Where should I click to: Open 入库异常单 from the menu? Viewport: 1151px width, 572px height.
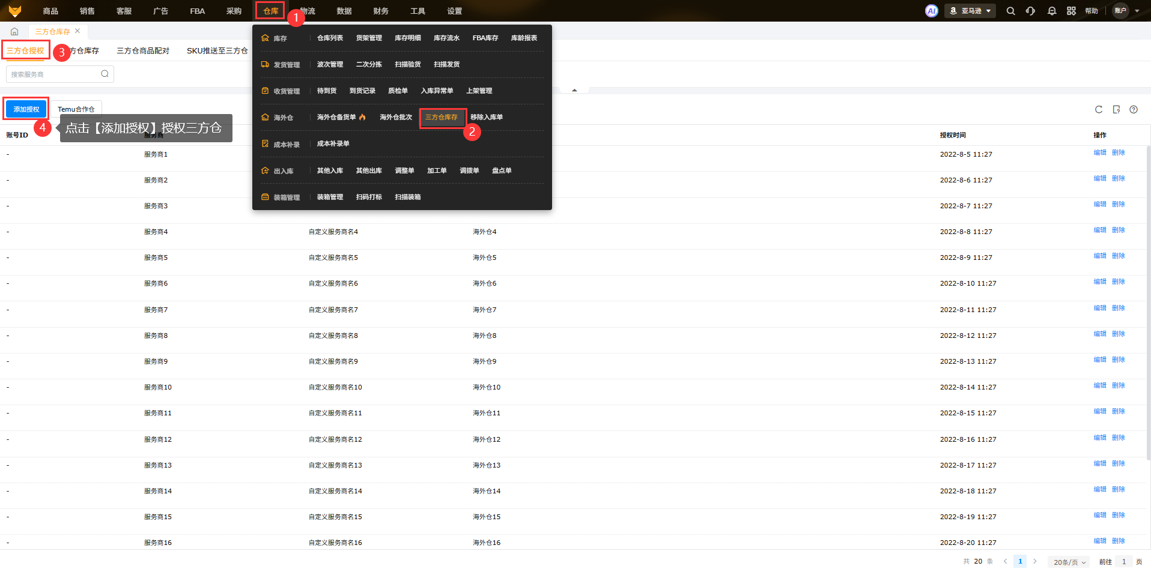coord(437,91)
